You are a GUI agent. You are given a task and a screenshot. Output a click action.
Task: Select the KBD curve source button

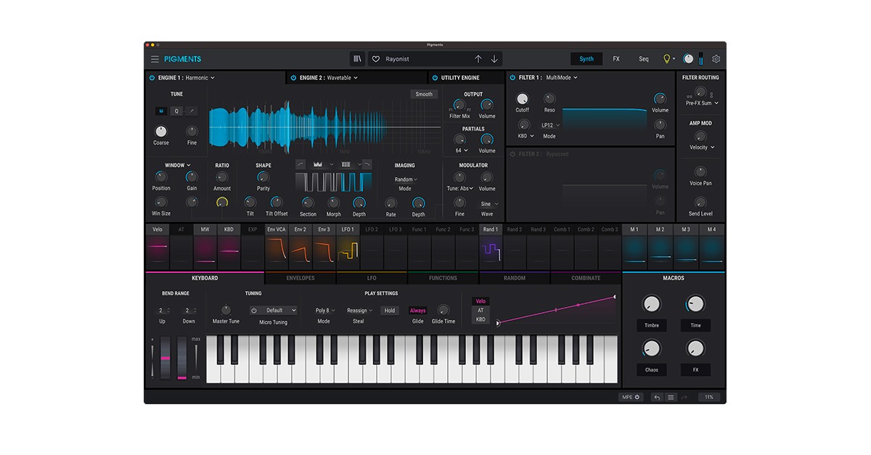tap(480, 319)
